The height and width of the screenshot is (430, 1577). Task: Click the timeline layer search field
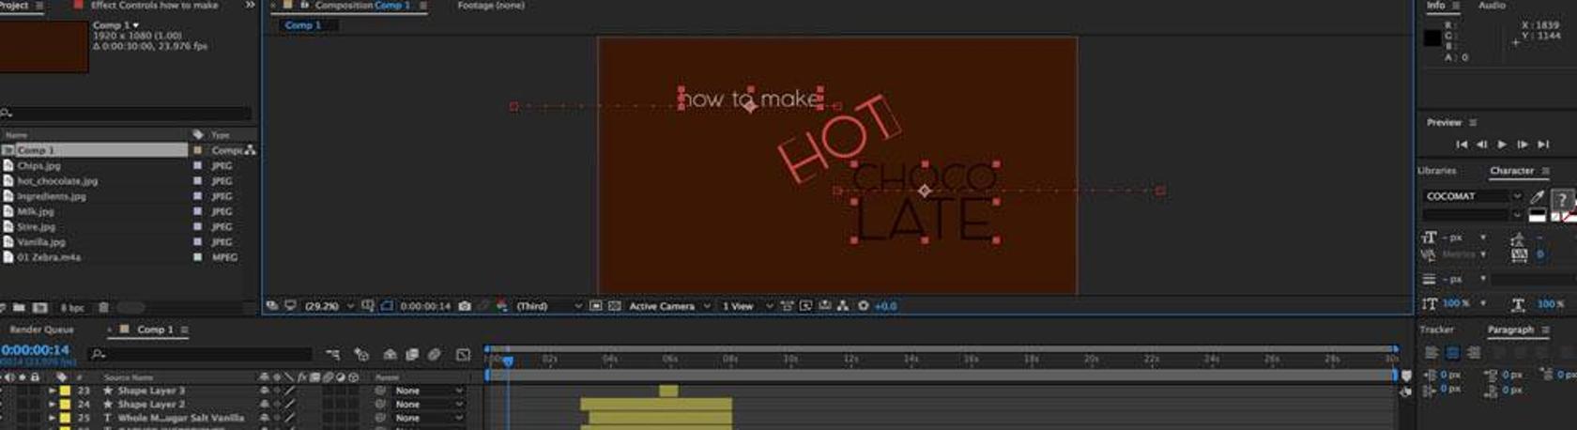coord(200,355)
